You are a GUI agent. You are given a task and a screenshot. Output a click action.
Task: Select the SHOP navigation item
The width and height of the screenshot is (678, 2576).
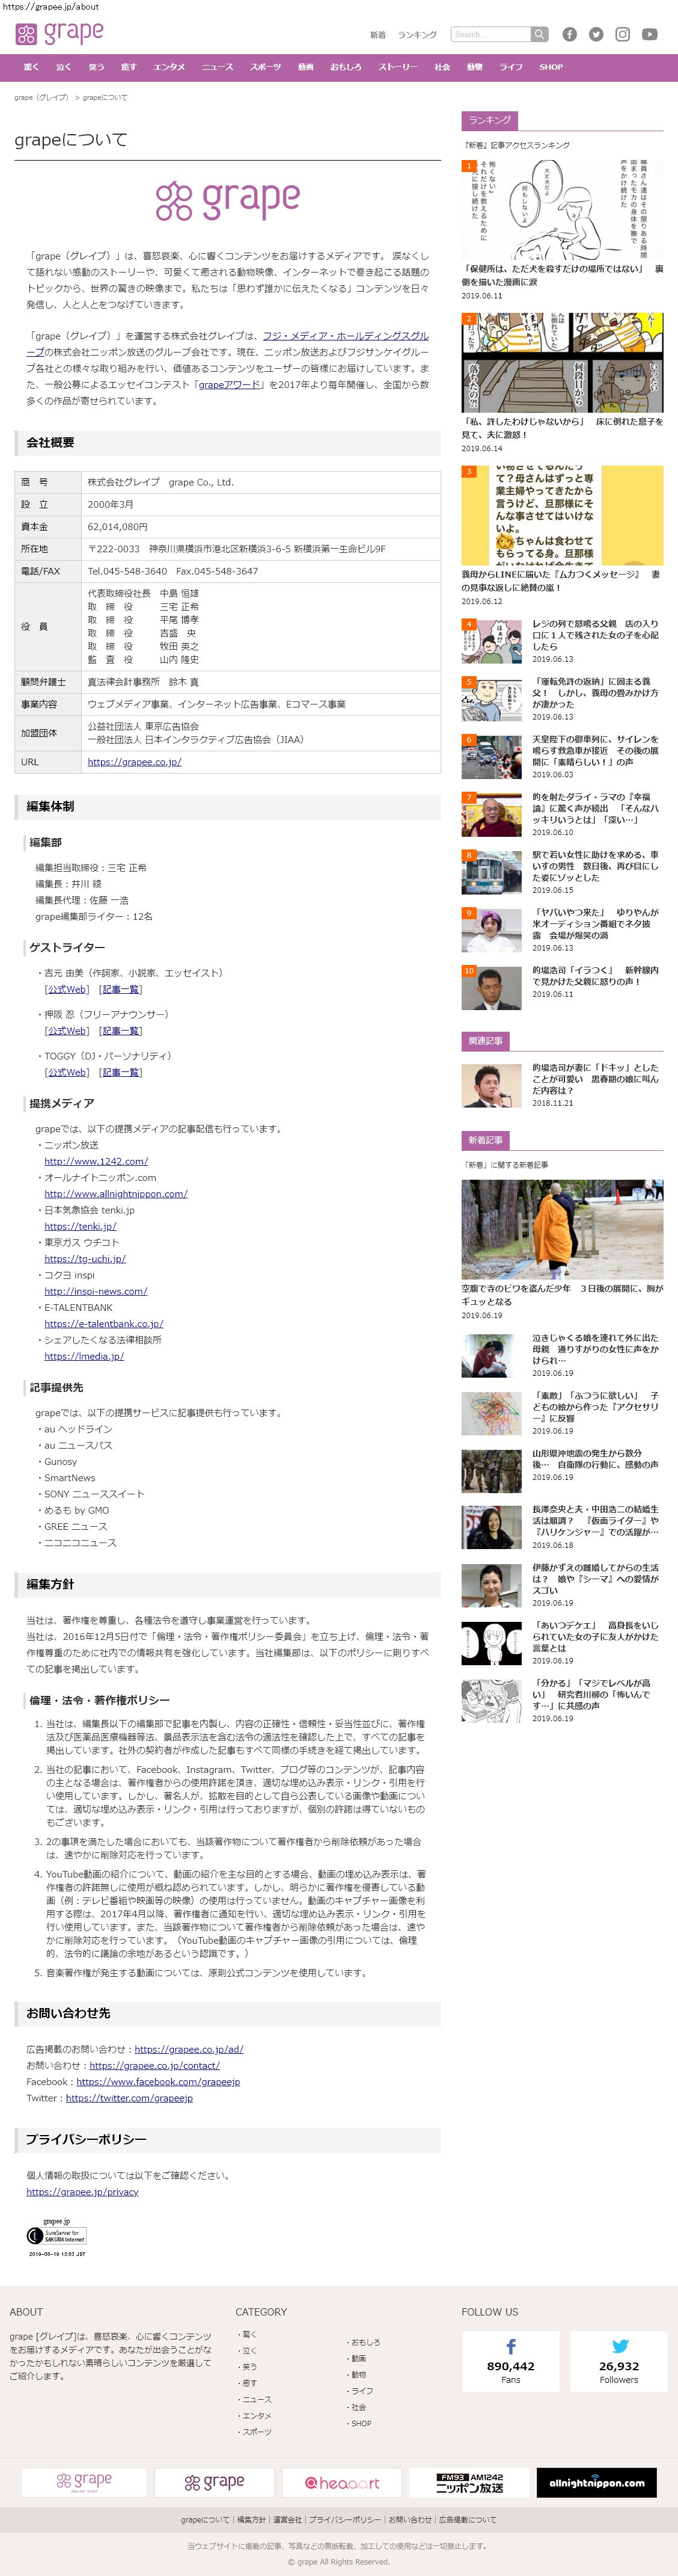pyautogui.click(x=551, y=67)
